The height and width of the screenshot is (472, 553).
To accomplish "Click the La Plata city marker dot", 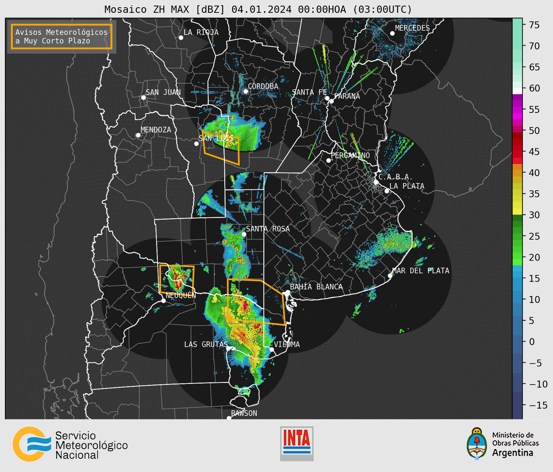I will (x=387, y=191).
